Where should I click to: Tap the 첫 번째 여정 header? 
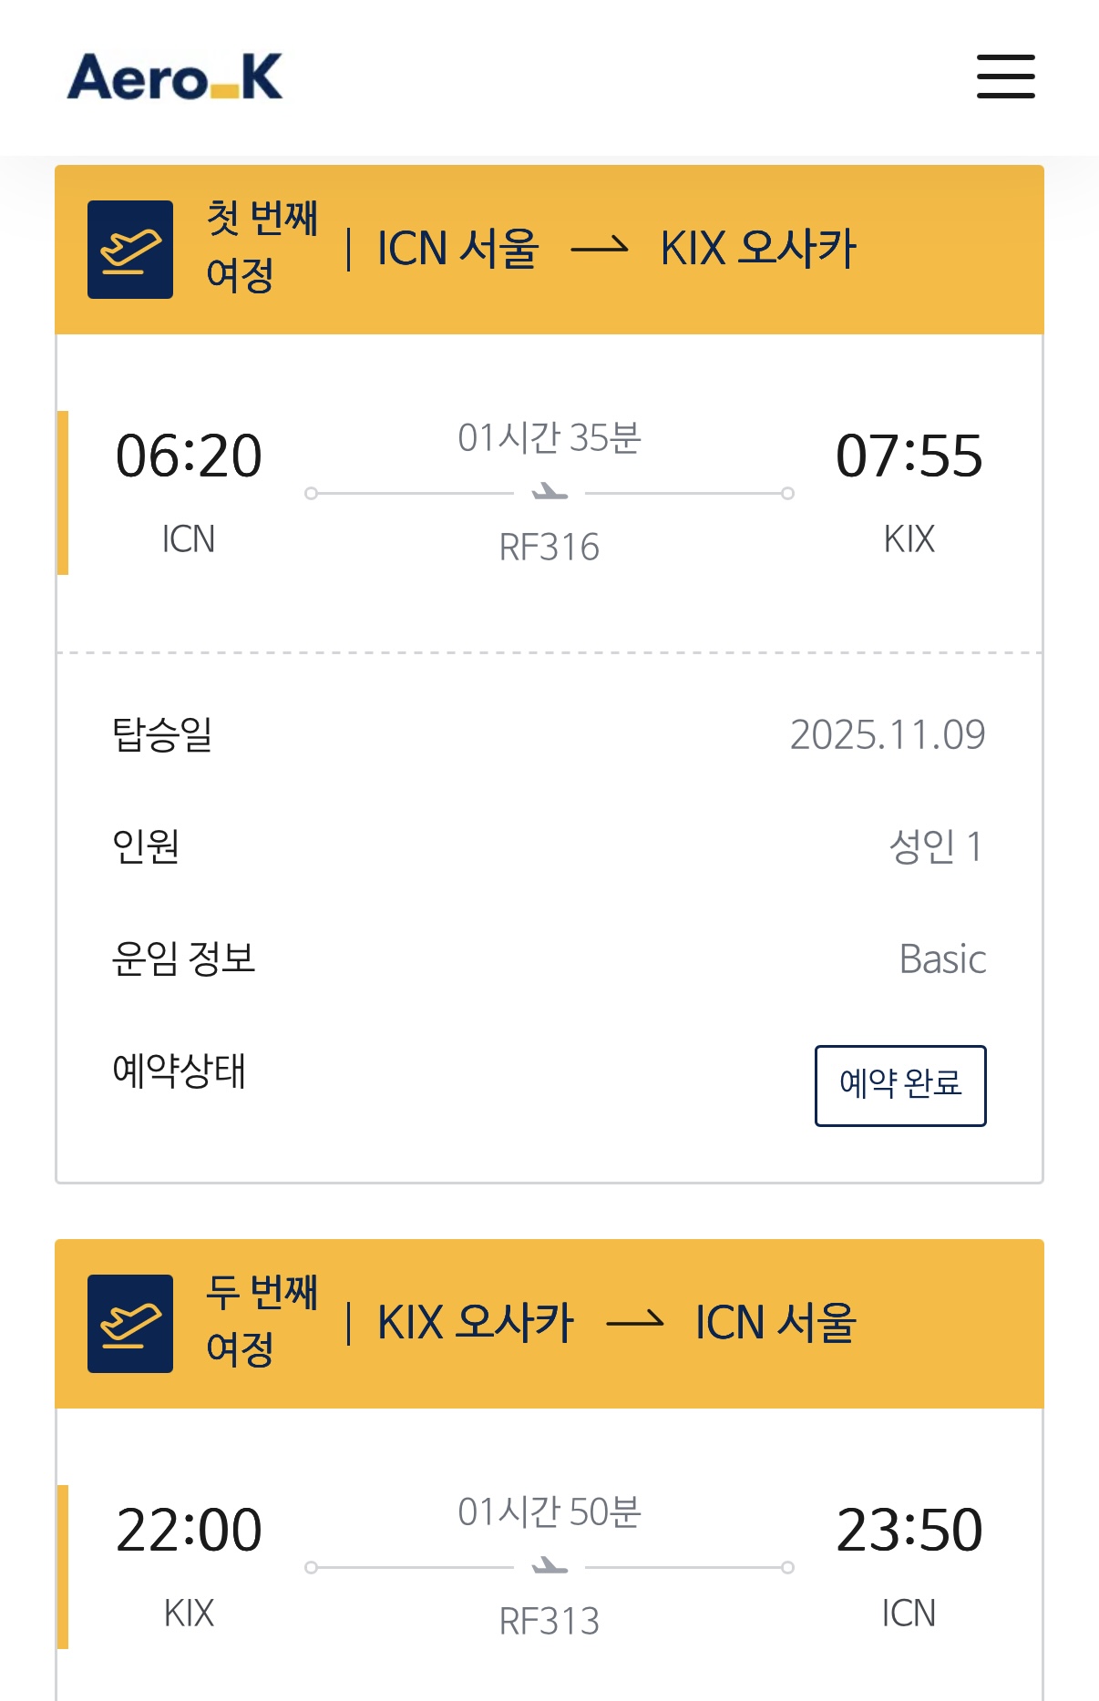click(262, 248)
